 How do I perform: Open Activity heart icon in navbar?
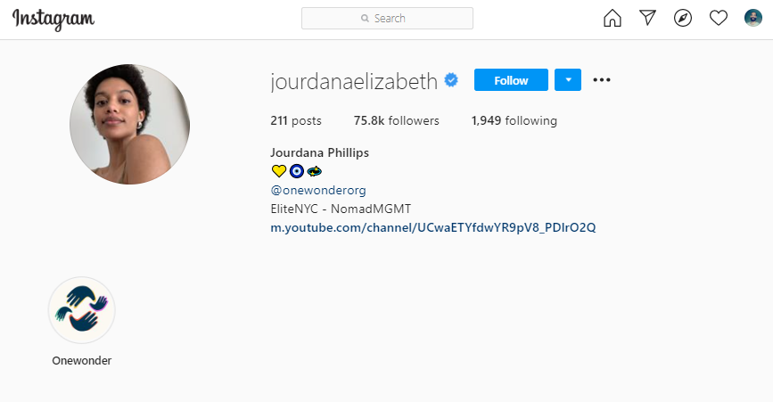click(719, 18)
